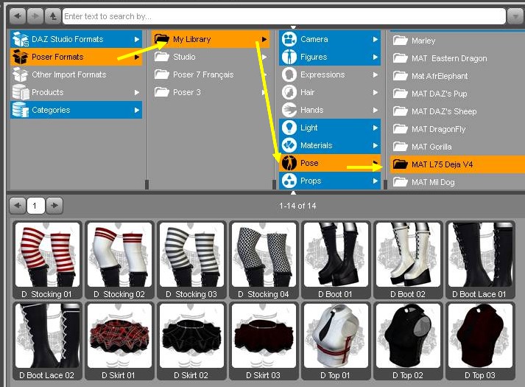Select the D Stocking 04 thumbnail
Screen dimensions: 525x387
(x=264, y=259)
